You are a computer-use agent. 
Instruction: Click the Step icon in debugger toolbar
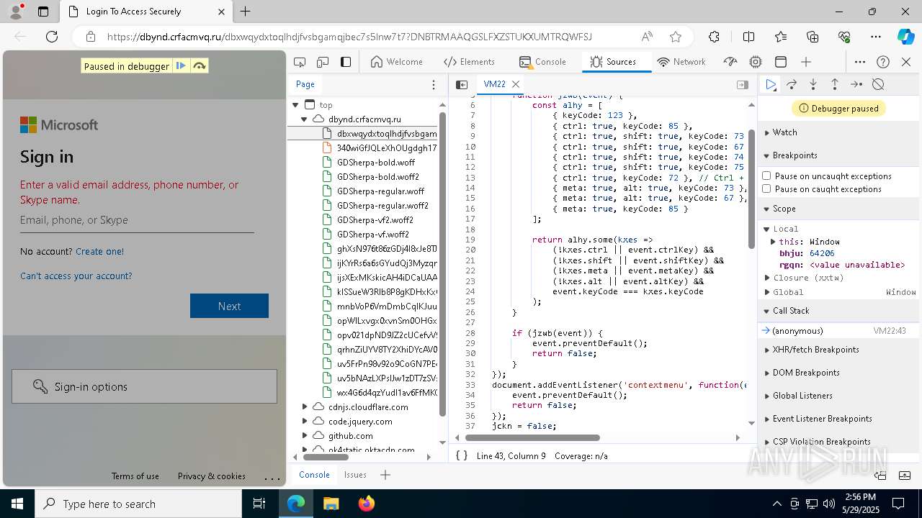pos(856,84)
